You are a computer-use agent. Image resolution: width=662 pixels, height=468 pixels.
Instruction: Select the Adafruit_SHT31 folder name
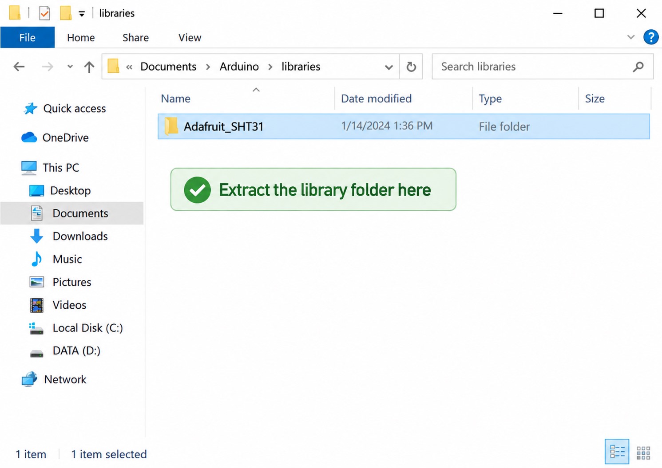[224, 126]
